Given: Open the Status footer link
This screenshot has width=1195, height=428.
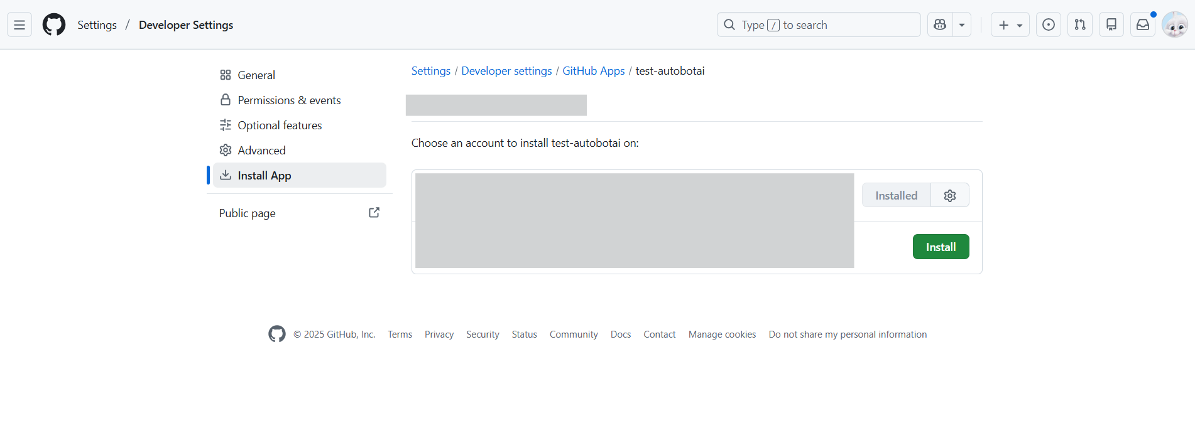Looking at the screenshot, I should [x=525, y=334].
